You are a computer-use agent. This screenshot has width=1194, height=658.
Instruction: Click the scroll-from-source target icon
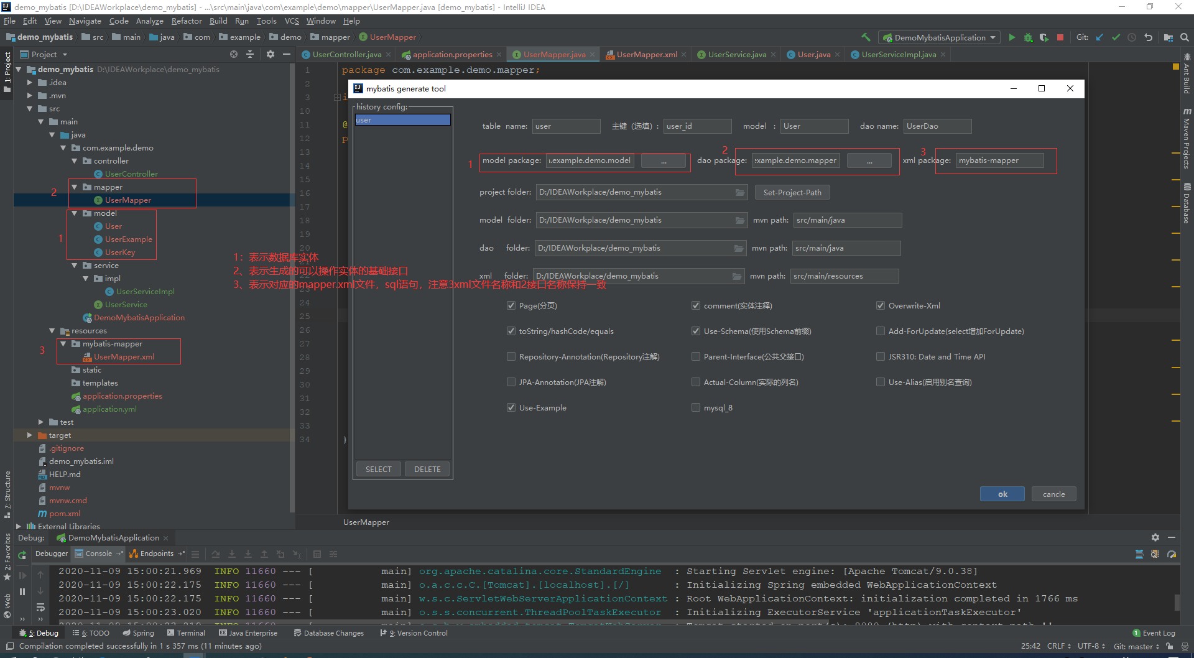[234, 54]
